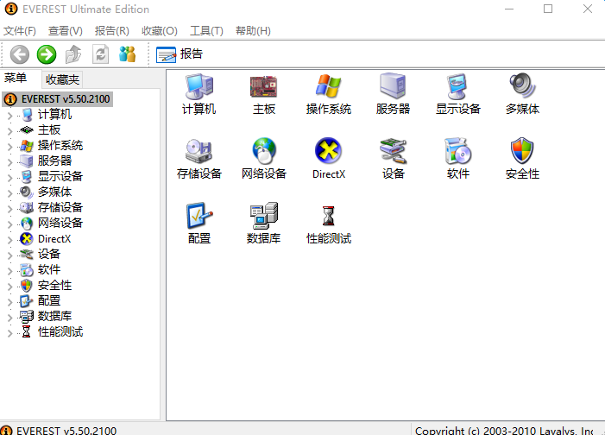Select 服务器 in the sidebar tree
Image resolution: width=605 pixels, height=435 pixels.
54,161
